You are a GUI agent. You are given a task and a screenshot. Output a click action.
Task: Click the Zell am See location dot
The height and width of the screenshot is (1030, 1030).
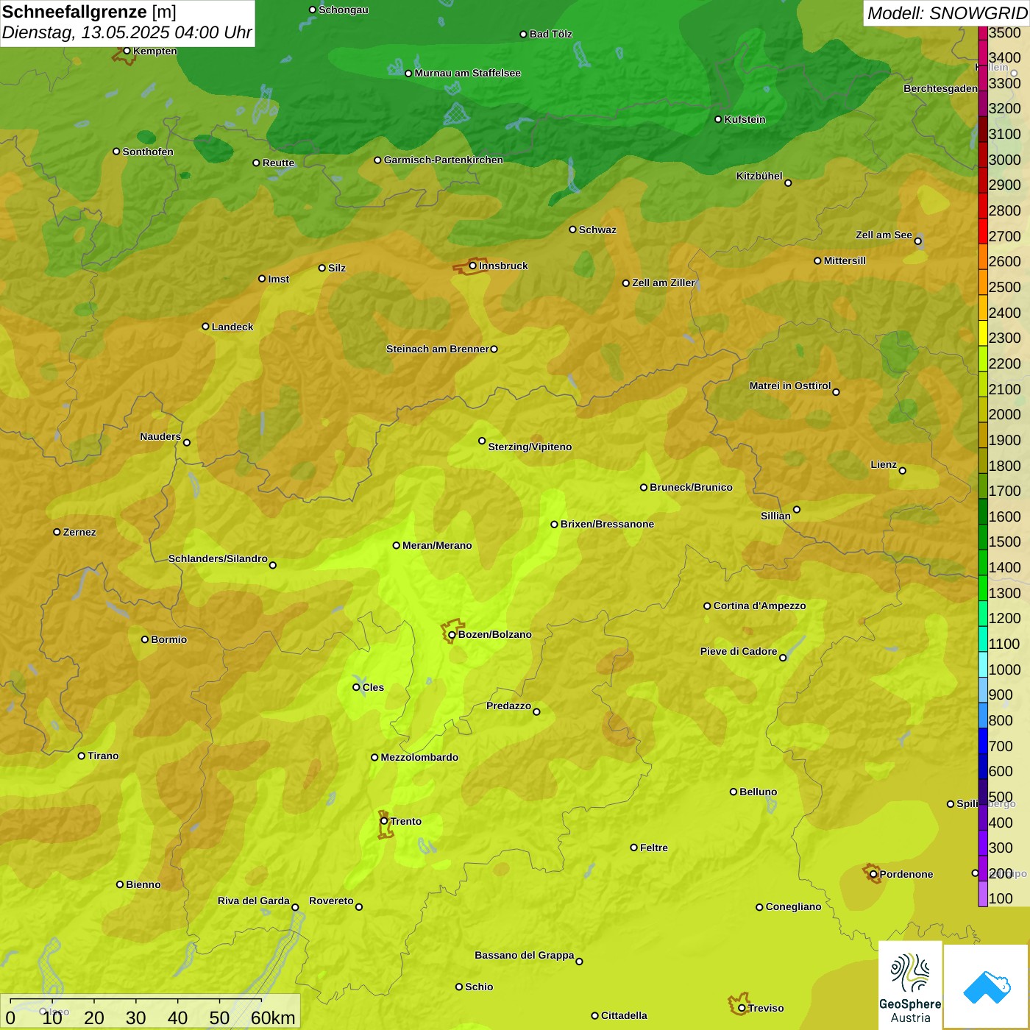918,241
